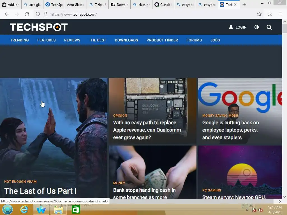Close the active TechSpot tab
Viewport: 287px width, 215px height.
235,4
